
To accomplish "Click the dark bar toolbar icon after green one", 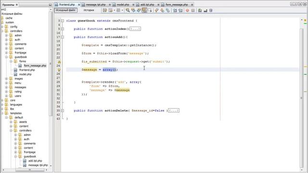I will pyautogui.click(x=205, y=11).
